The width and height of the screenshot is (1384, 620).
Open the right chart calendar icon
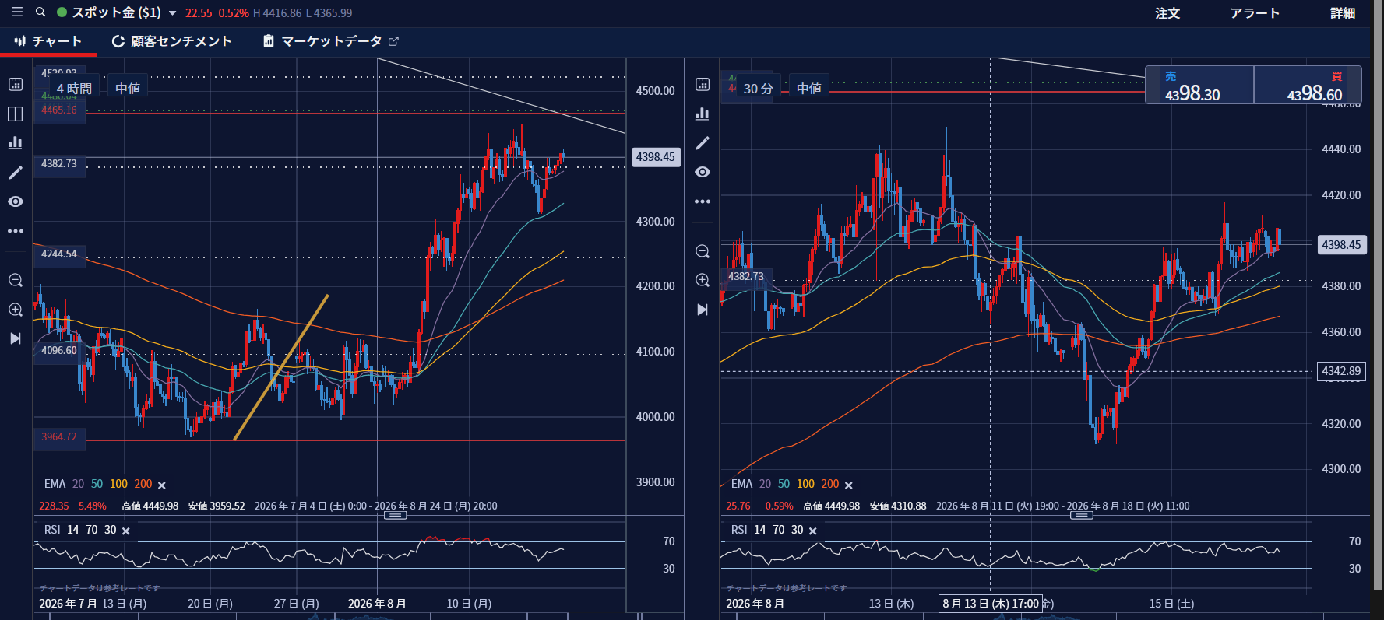pos(703,84)
